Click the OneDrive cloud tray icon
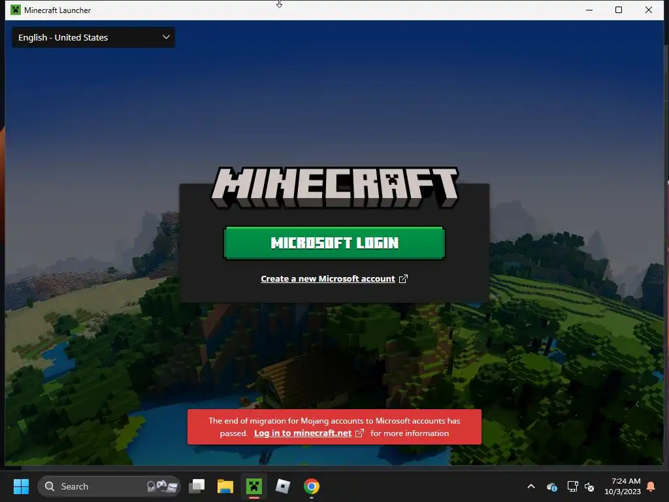The image size is (669, 502). click(x=551, y=486)
